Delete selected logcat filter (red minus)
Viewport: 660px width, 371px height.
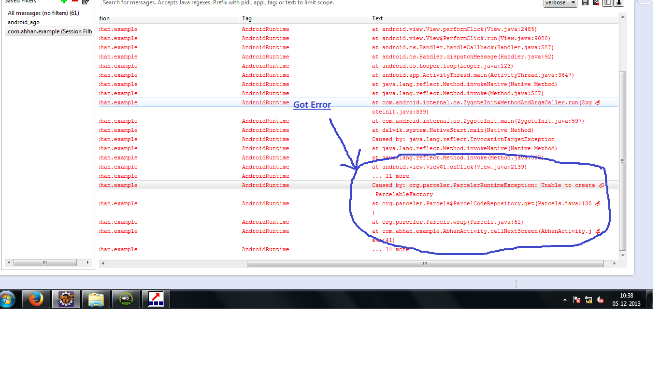point(74,1)
